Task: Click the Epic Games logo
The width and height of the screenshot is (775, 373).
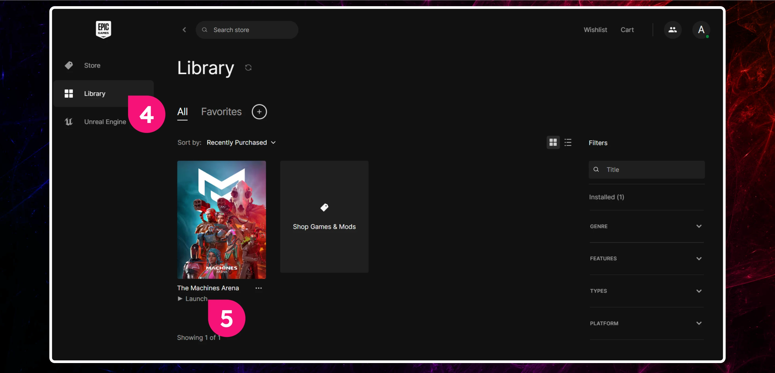Action: pyautogui.click(x=103, y=30)
